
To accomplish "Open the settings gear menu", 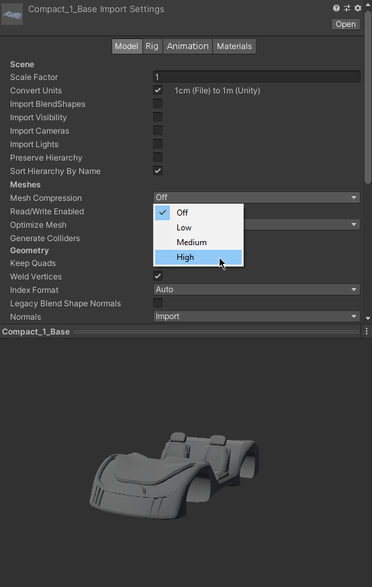I will pyautogui.click(x=358, y=8).
